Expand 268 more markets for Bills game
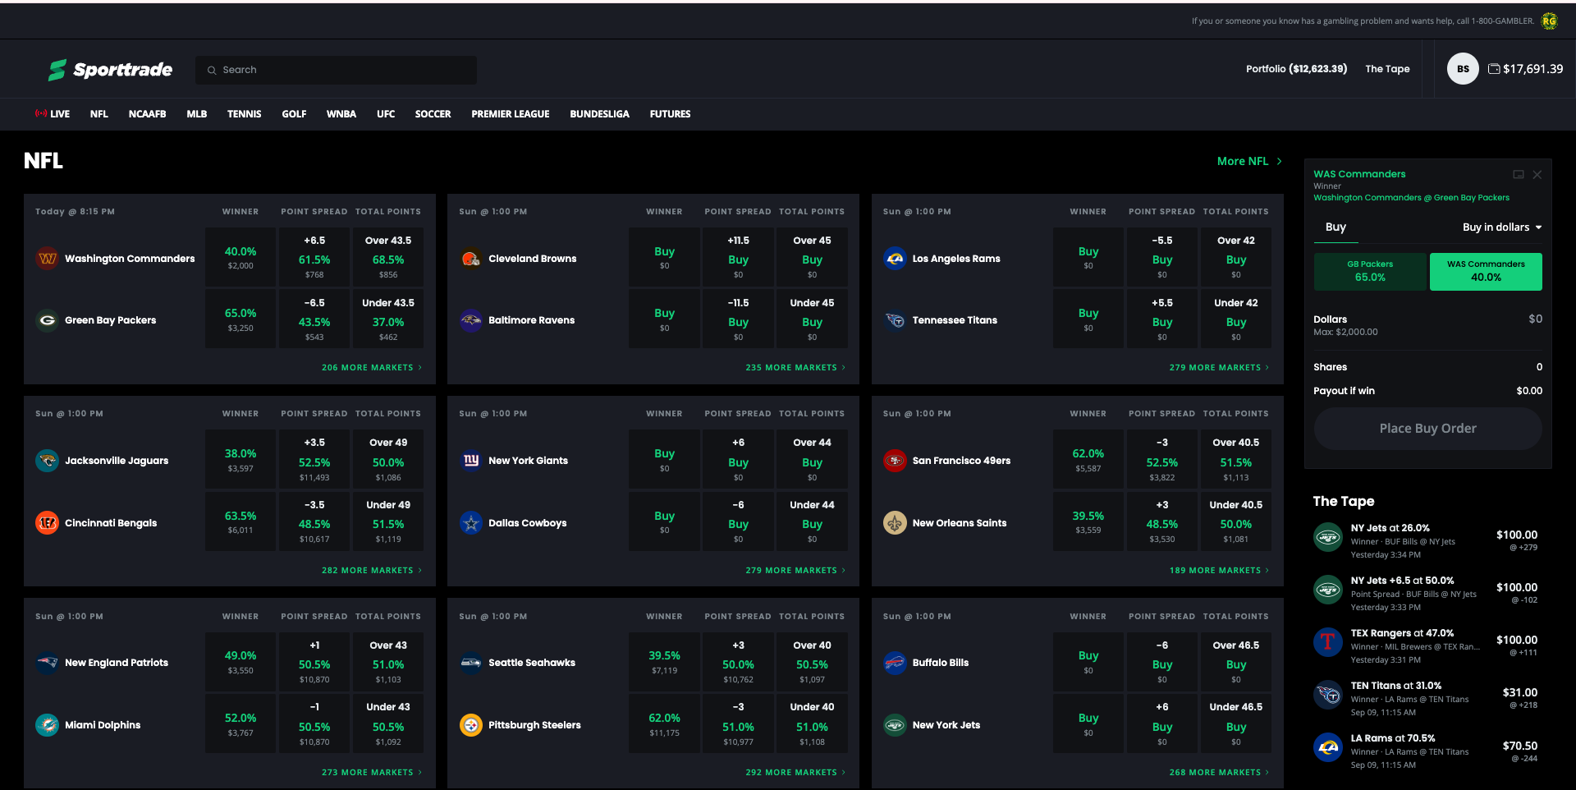The height and width of the screenshot is (790, 1576). click(x=1219, y=773)
